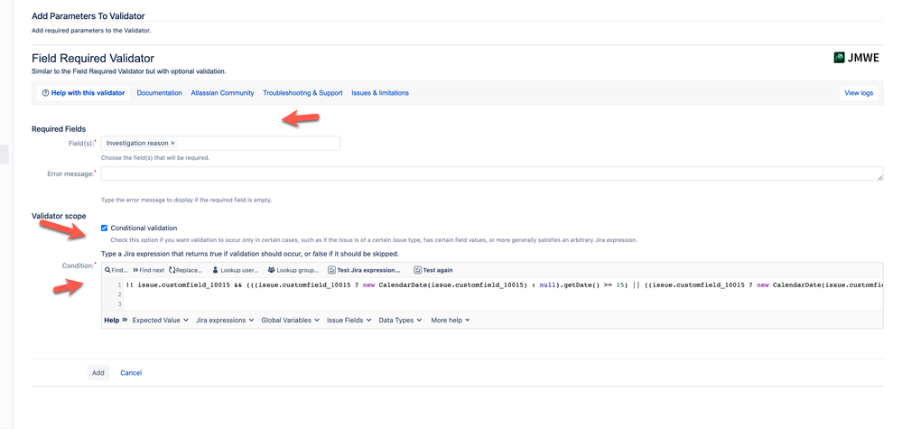Click Test again button
The width and height of the screenshot is (902, 429).
pyautogui.click(x=433, y=270)
